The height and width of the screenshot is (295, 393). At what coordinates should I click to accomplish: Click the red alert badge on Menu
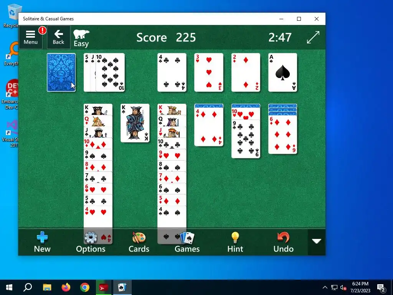click(x=42, y=31)
